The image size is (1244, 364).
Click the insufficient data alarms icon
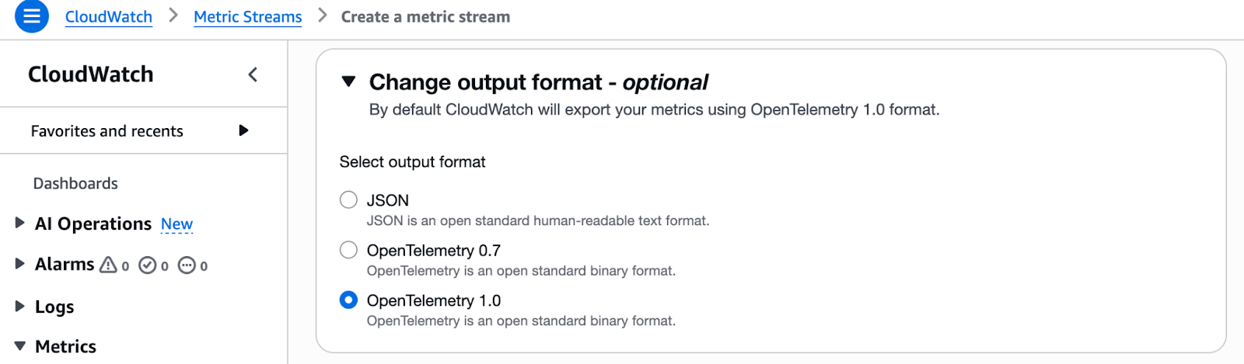[187, 265]
